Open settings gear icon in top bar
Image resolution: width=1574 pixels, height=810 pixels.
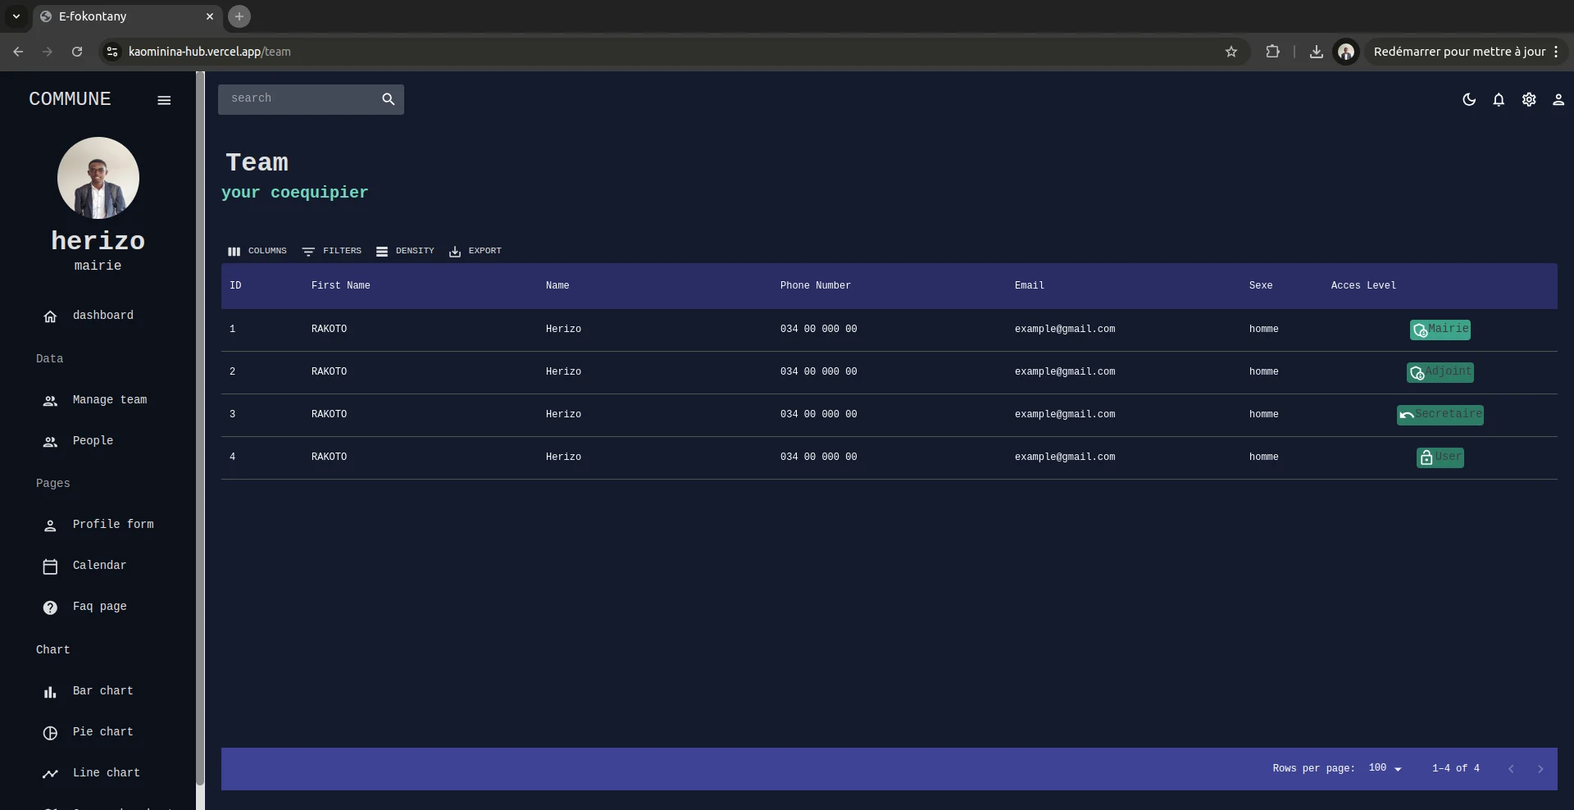point(1529,99)
